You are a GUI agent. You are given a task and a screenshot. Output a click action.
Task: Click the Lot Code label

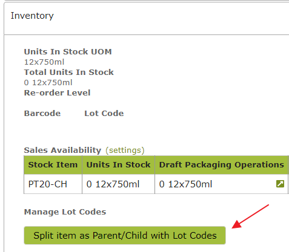click(x=104, y=114)
